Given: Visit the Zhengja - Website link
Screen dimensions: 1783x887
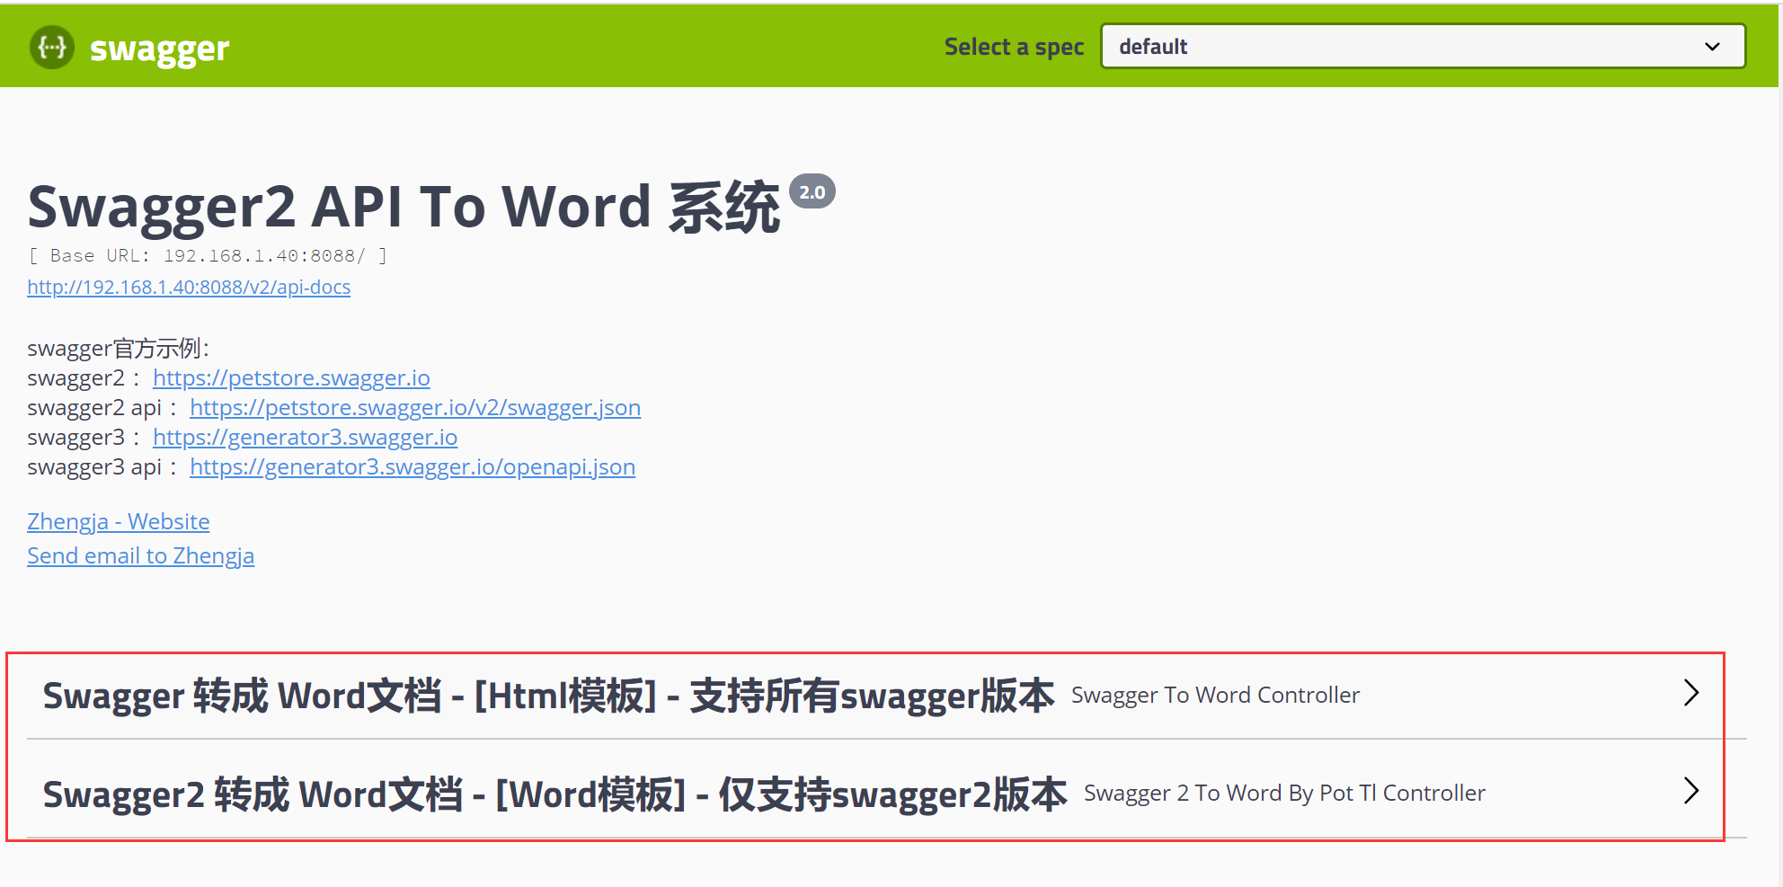Looking at the screenshot, I should [118, 521].
